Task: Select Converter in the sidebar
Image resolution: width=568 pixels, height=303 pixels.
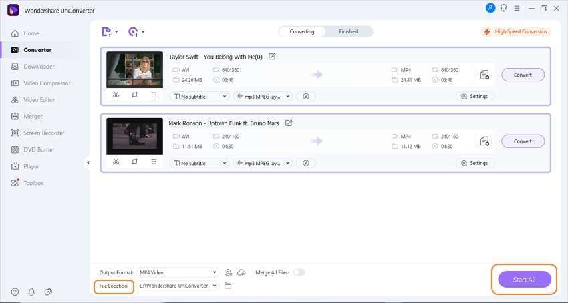Action: pyautogui.click(x=31, y=50)
